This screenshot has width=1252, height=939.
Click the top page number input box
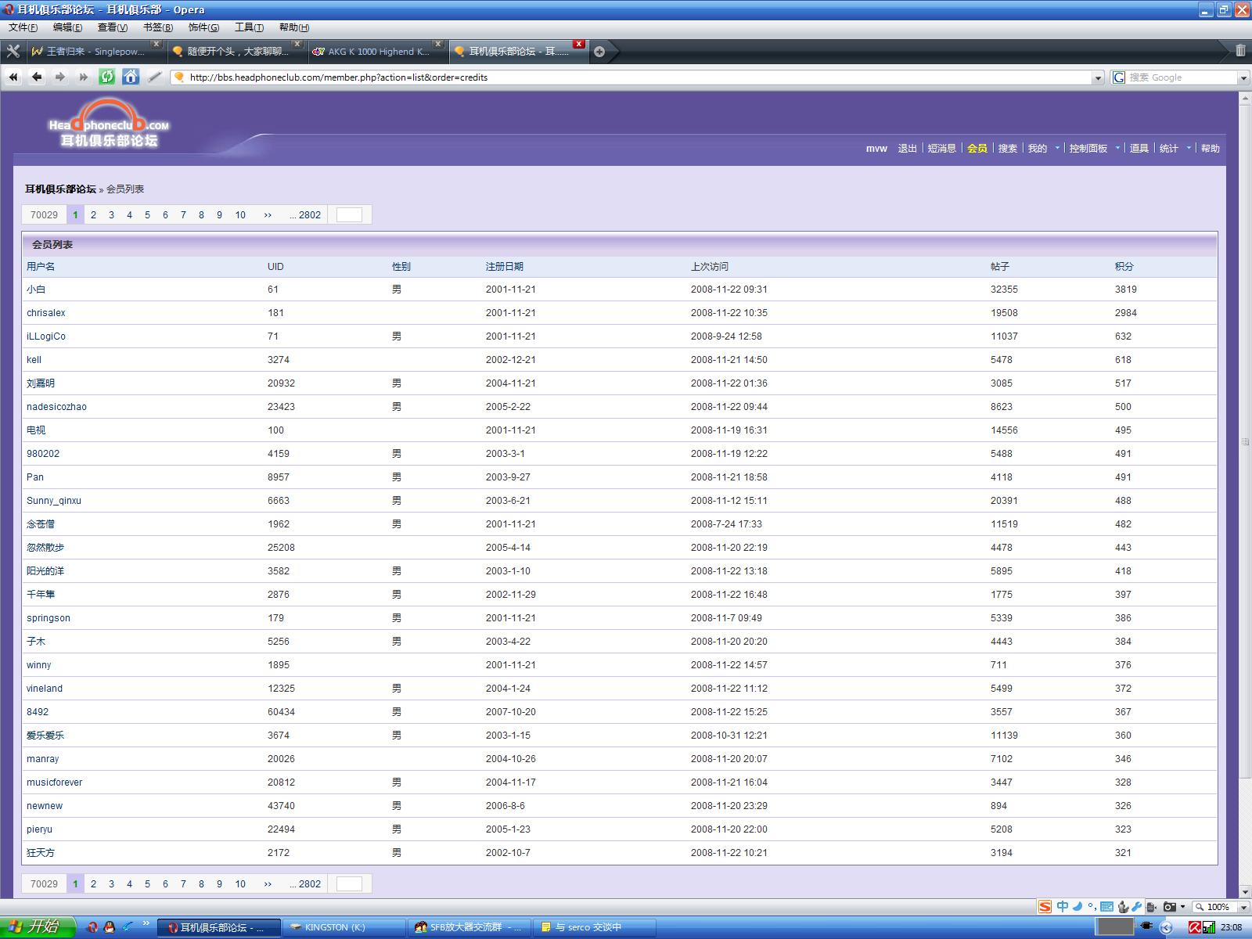[349, 215]
